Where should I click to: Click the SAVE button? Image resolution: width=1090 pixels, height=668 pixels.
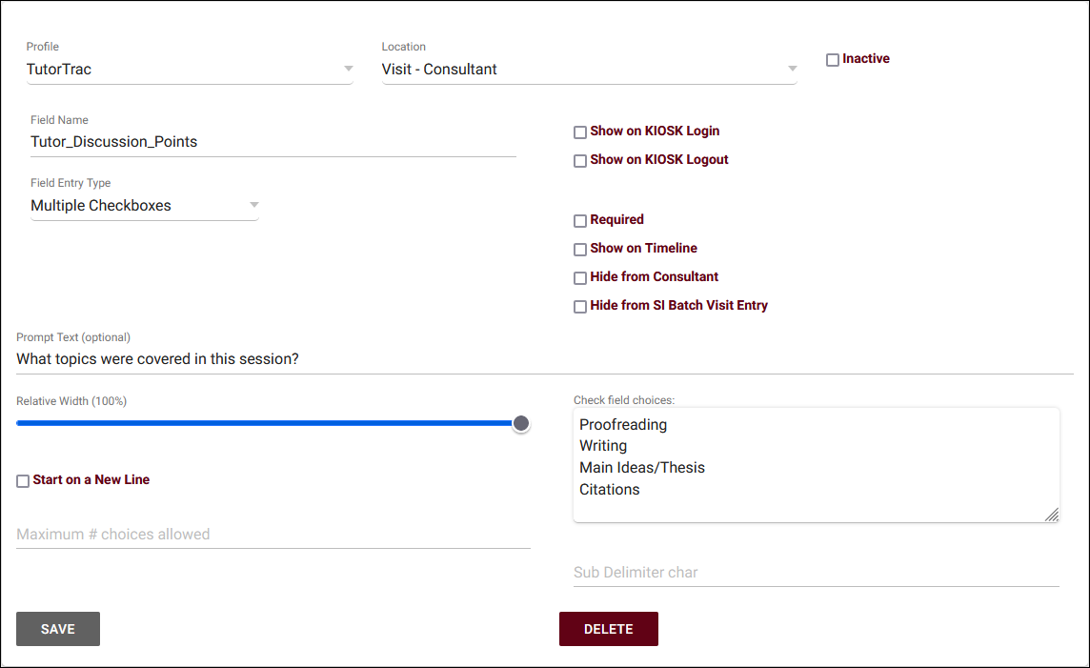(58, 629)
